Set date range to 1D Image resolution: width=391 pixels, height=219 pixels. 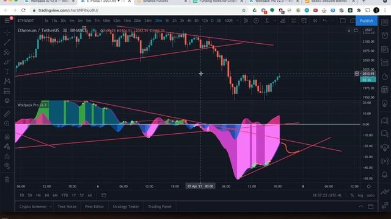coord(22,195)
